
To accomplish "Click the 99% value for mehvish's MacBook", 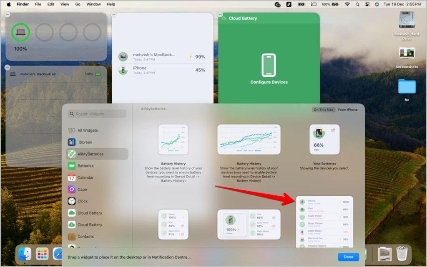I will click(x=200, y=57).
